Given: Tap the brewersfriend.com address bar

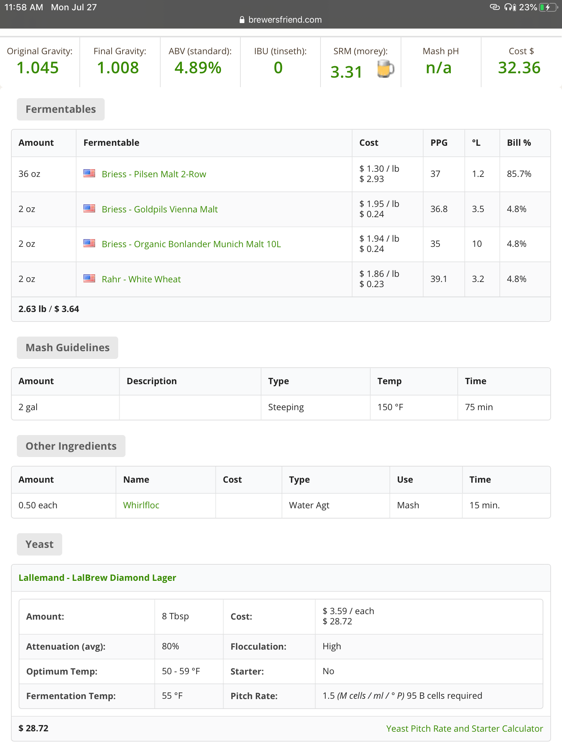Looking at the screenshot, I should (x=281, y=20).
